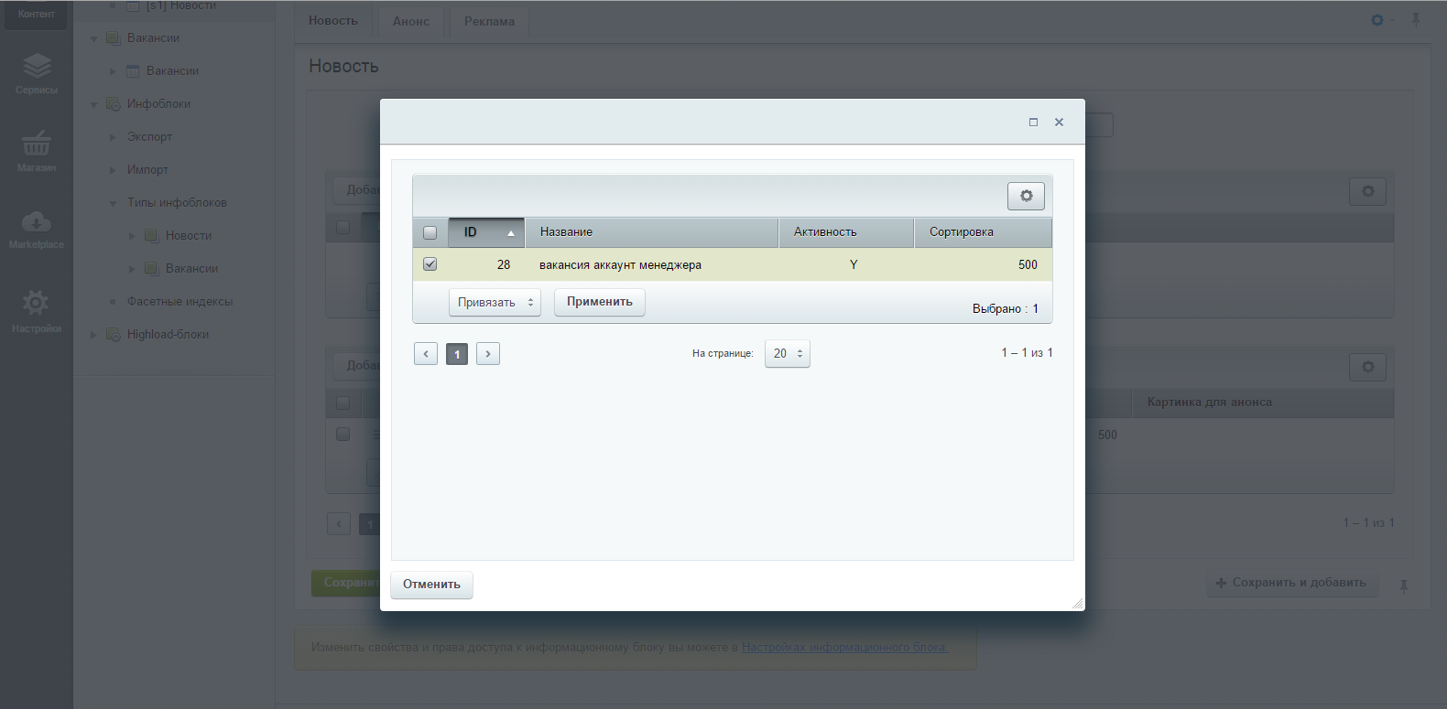The image size is (1447, 709).
Task: Open the Сервисы sidebar section
Action: (37, 73)
